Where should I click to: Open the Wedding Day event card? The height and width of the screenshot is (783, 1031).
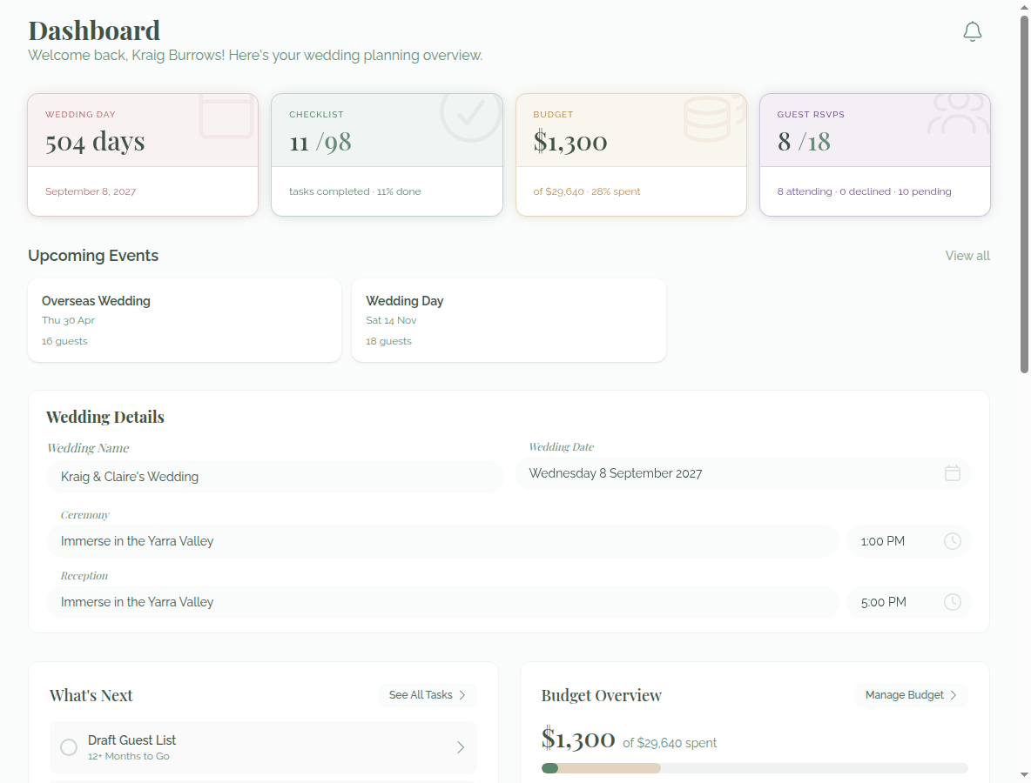pos(509,320)
